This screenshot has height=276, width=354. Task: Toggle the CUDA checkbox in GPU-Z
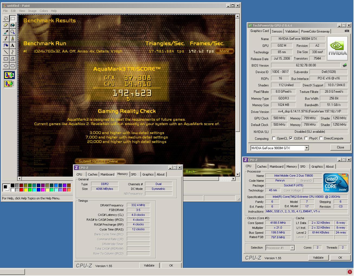pos(291,138)
